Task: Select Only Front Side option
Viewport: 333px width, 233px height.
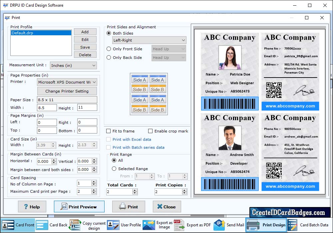Action: 109,49
